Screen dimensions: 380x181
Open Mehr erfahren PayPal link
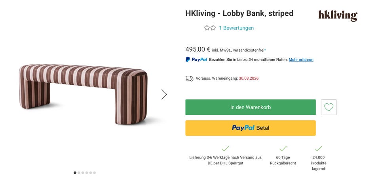click(x=301, y=60)
